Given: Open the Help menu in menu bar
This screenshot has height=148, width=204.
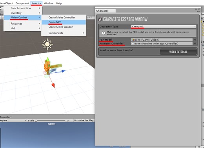Looking at the screenshot, I should pyautogui.click(x=59, y=3).
